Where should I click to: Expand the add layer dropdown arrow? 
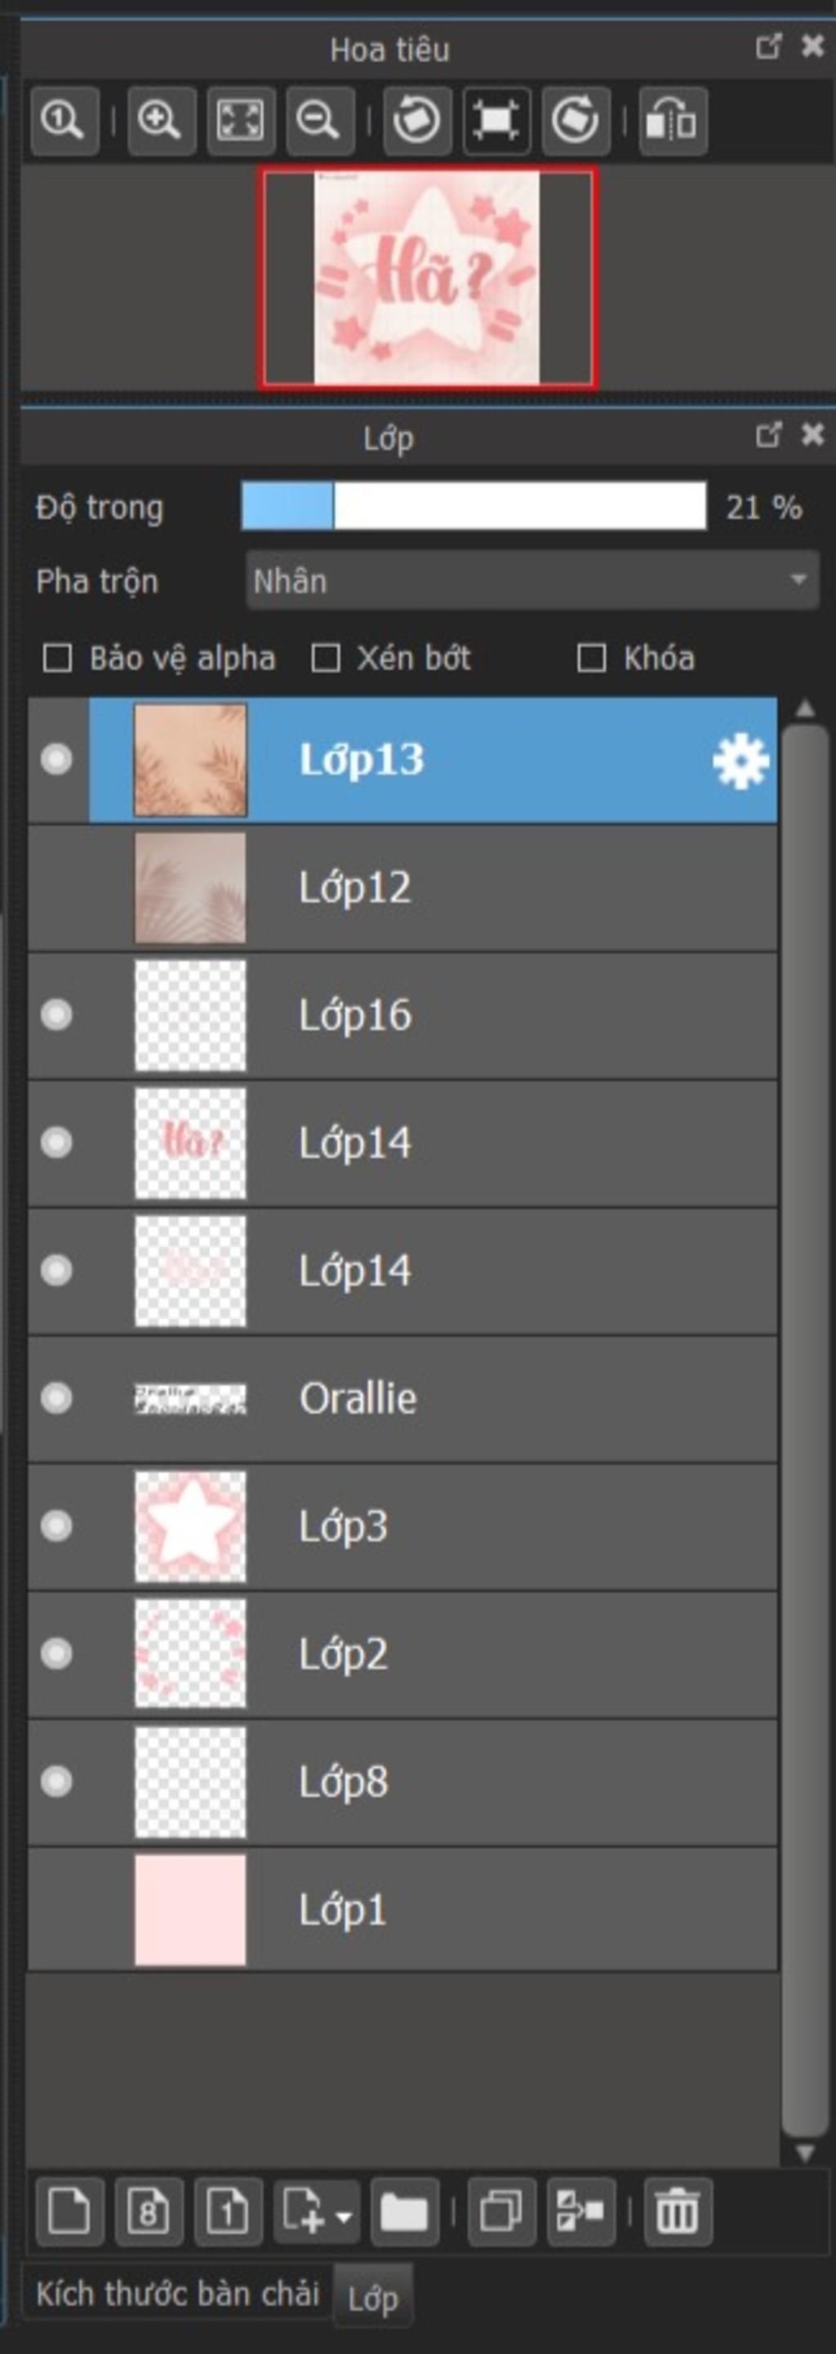point(344,2215)
